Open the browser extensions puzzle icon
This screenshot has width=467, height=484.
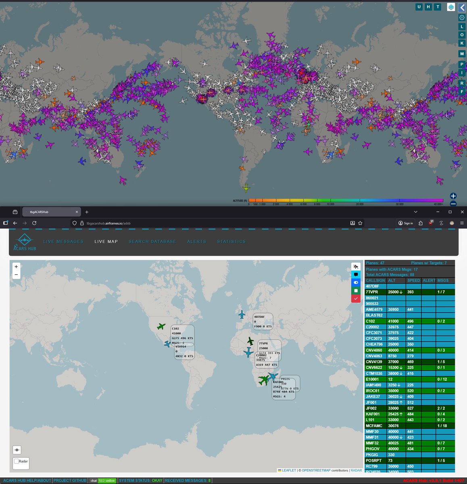(x=421, y=223)
